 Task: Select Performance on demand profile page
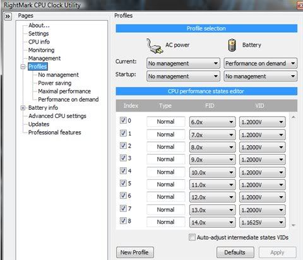(x=68, y=99)
